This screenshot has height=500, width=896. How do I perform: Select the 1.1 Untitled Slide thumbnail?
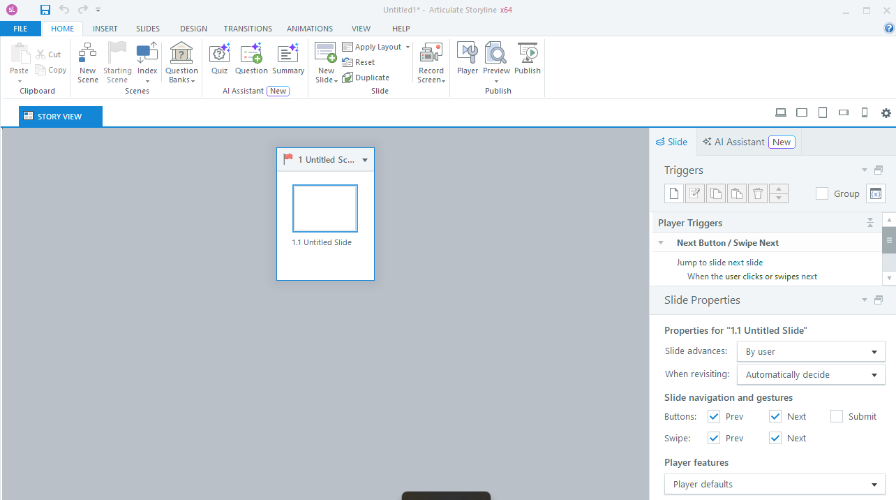coord(325,208)
